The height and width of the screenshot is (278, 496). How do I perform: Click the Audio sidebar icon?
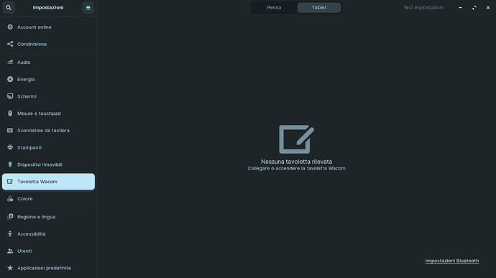10,62
